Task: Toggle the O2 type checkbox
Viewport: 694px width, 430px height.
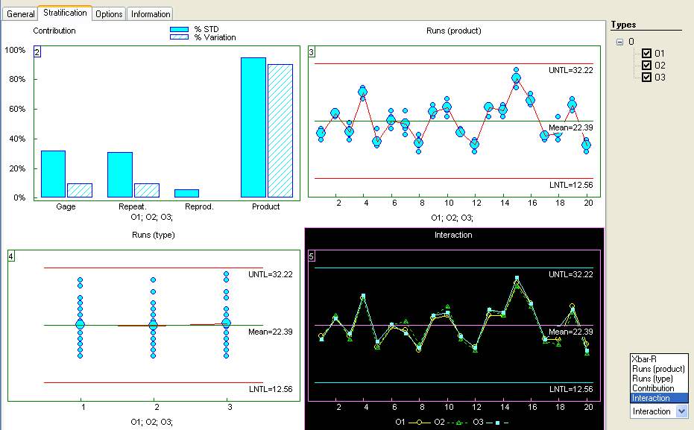Action: coord(646,66)
